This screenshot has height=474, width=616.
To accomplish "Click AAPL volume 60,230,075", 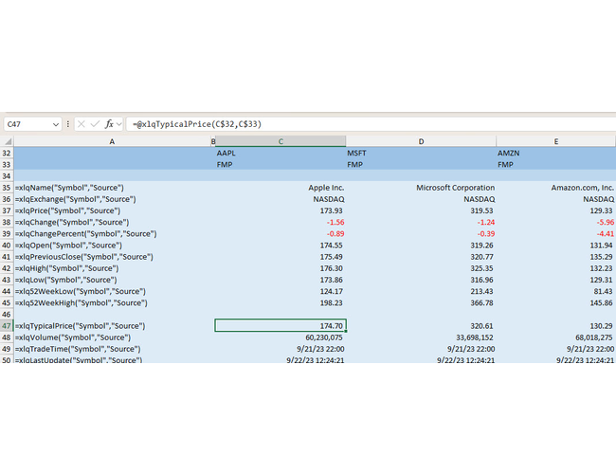I will [x=281, y=337].
